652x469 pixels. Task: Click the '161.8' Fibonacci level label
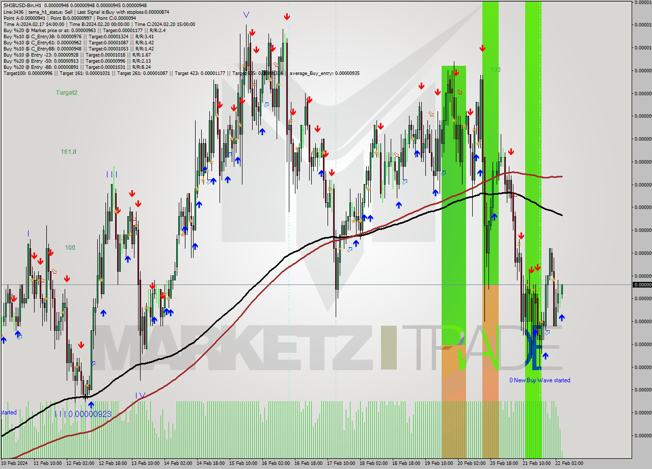tap(68, 152)
